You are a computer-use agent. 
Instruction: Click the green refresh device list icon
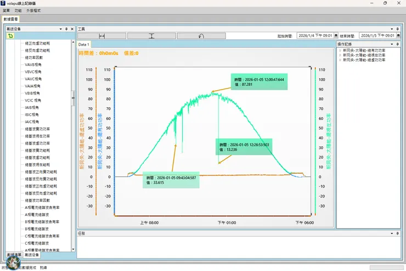click(10, 36)
